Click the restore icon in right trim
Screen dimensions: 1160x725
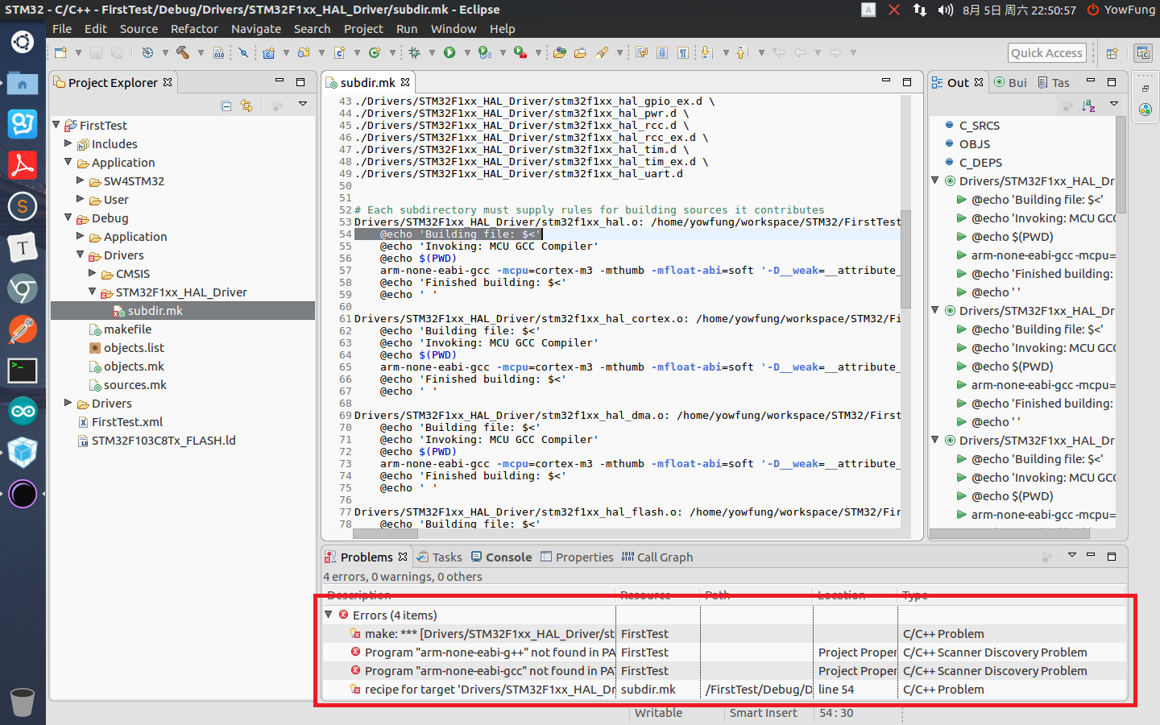click(x=1145, y=89)
